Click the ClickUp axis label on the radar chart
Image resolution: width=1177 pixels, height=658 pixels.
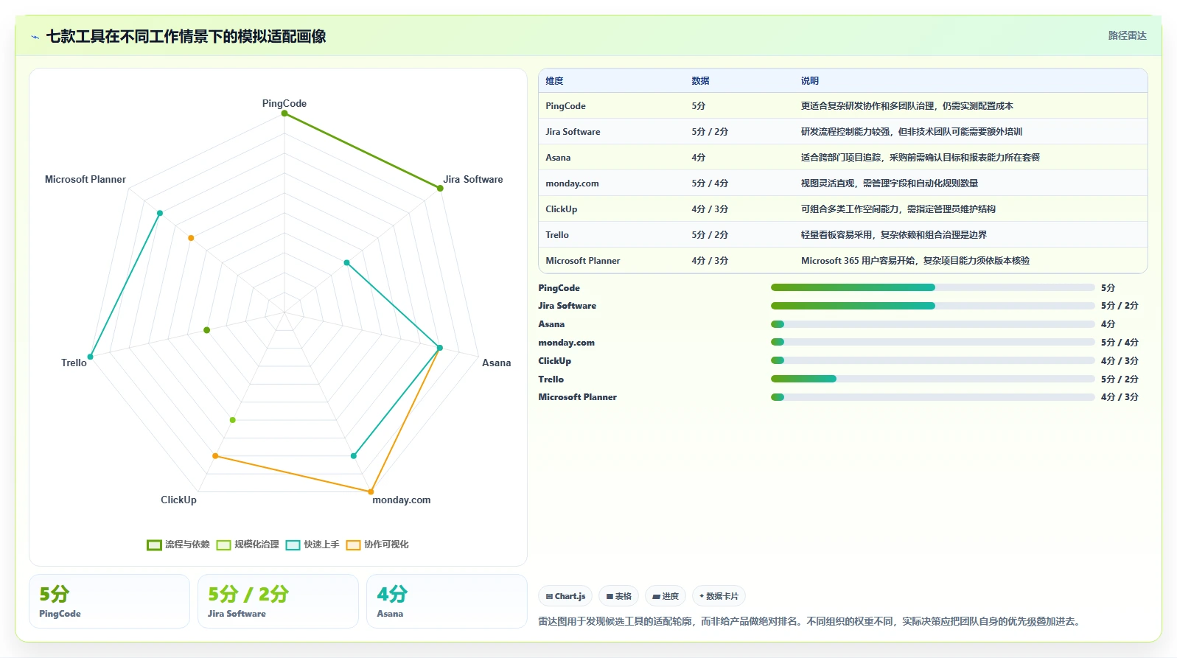pyautogui.click(x=178, y=500)
